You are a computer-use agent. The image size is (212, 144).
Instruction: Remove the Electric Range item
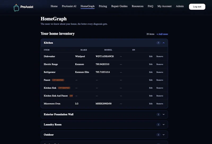pos(160,64)
